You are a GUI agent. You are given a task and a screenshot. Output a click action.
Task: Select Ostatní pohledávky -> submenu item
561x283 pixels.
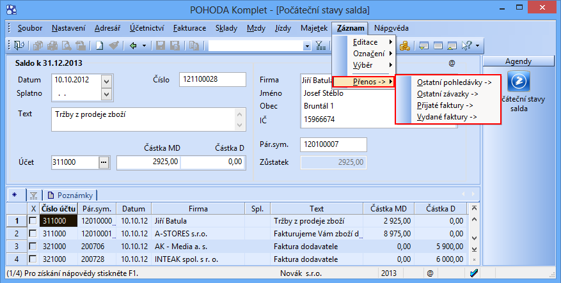click(x=454, y=82)
